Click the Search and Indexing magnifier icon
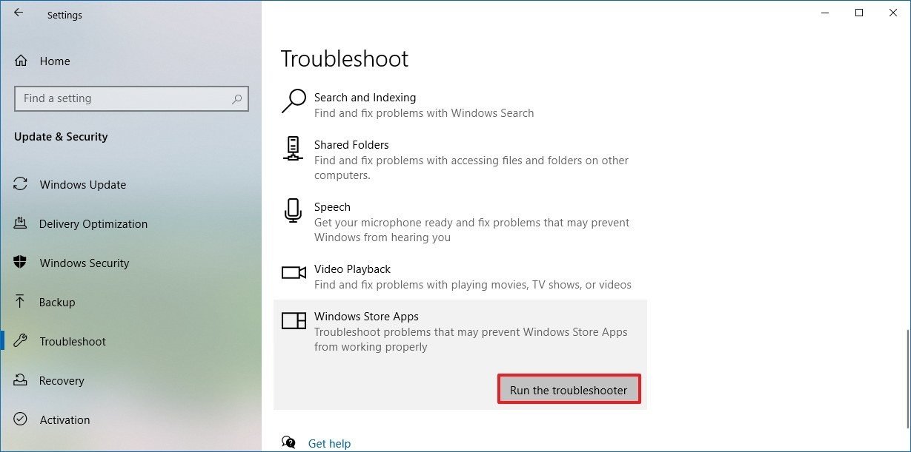The image size is (911, 452). tap(294, 101)
